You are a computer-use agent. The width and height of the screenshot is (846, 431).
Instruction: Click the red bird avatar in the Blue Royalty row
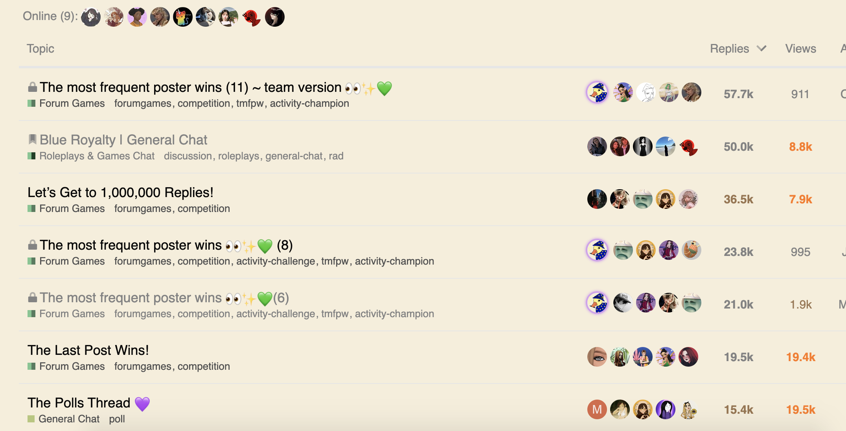688,147
